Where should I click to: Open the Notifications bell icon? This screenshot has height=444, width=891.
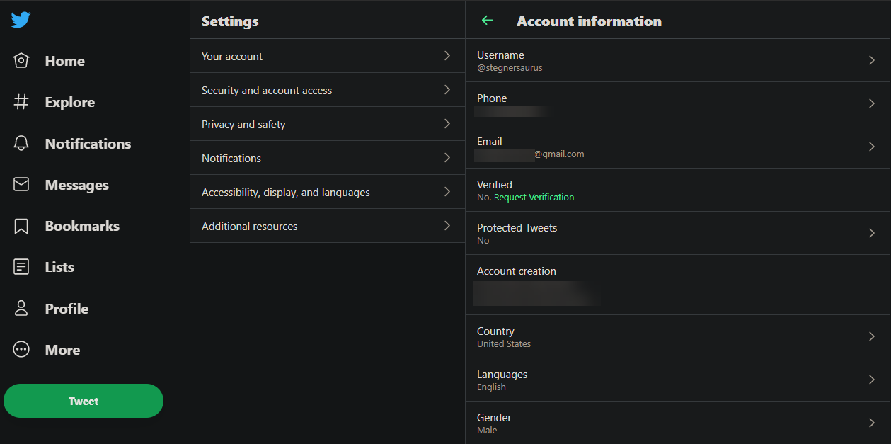click(x=21, y=144)
